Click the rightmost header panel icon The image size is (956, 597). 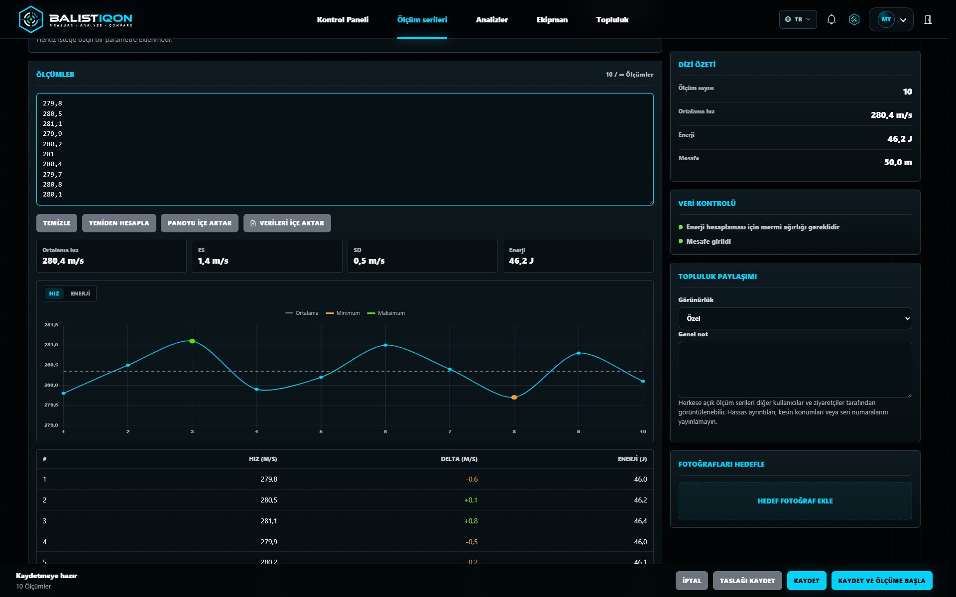(x=928, y=19)
